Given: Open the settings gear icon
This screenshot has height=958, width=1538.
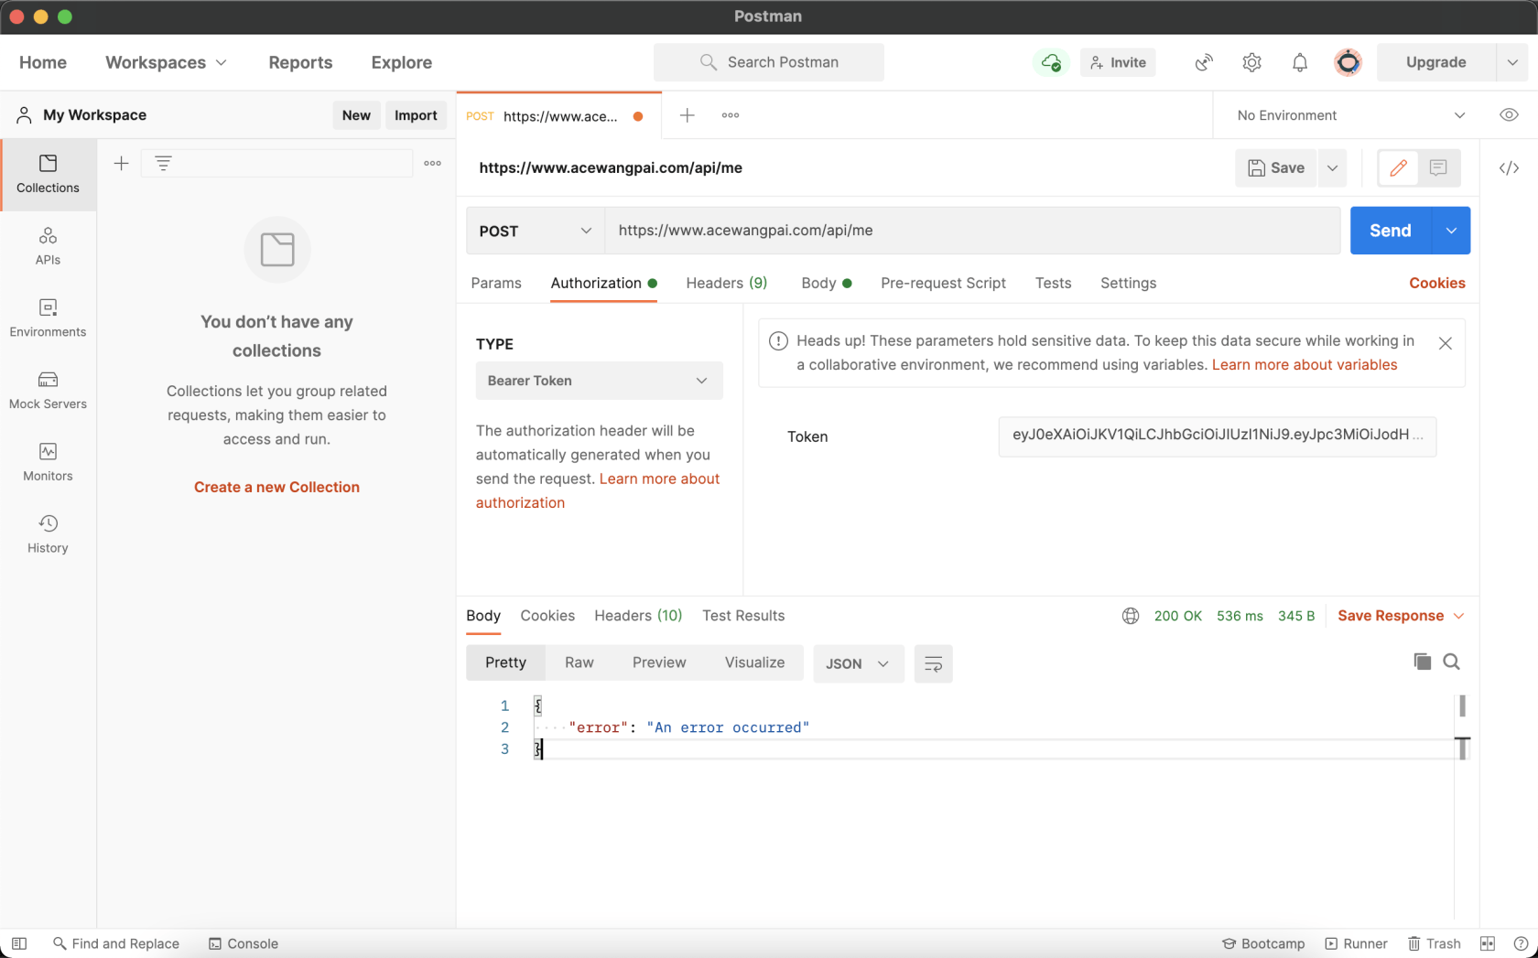Looking at the screenshot, I should click(1251, 62).
